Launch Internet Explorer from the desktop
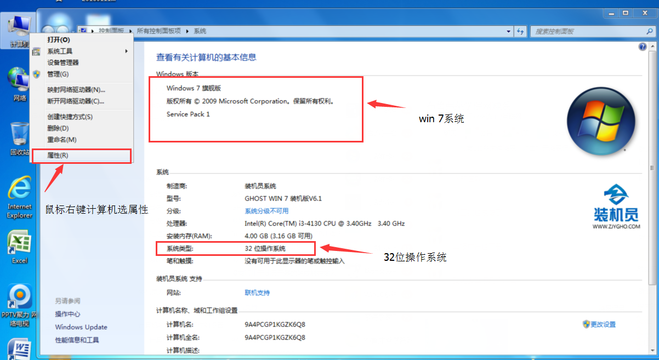Screen dimensions: 659x360 coord(20,197)
